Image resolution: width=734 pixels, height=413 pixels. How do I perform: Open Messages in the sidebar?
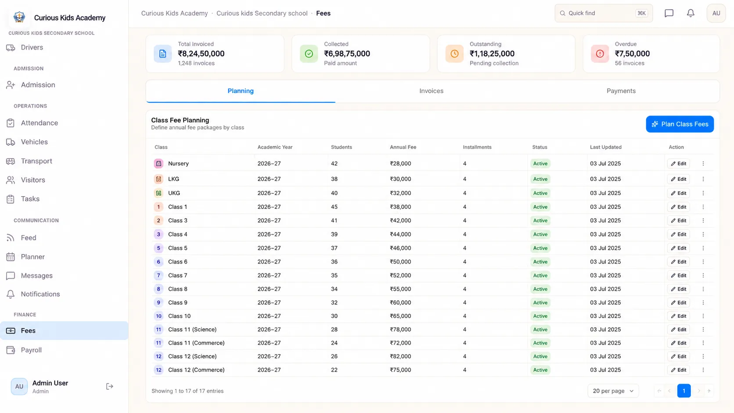coord(64,276)
